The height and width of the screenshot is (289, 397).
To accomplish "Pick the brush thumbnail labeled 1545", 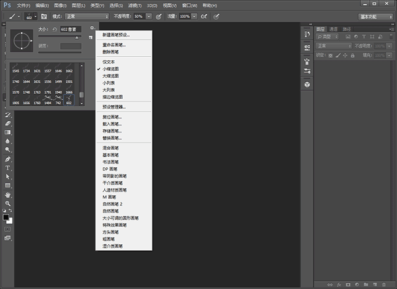I will (x=16, y=71).
